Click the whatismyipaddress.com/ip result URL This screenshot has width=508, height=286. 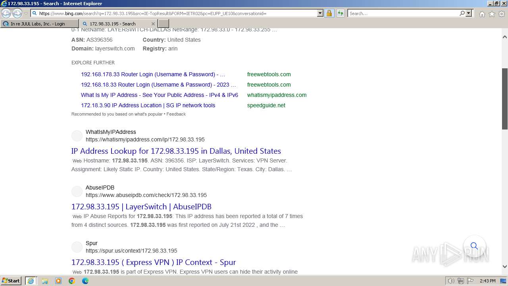(145, 139)
